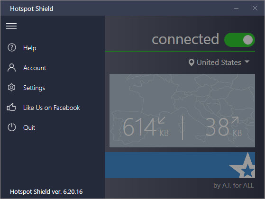265x199 pixels.
Task: Click the Facebook thumbs-up icon
Action: click(x=11, y=107)
